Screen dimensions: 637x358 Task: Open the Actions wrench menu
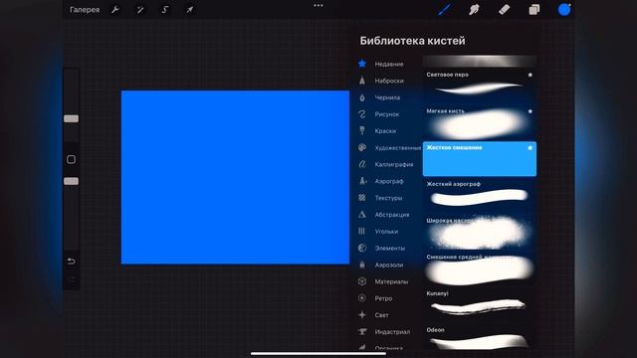115,10
